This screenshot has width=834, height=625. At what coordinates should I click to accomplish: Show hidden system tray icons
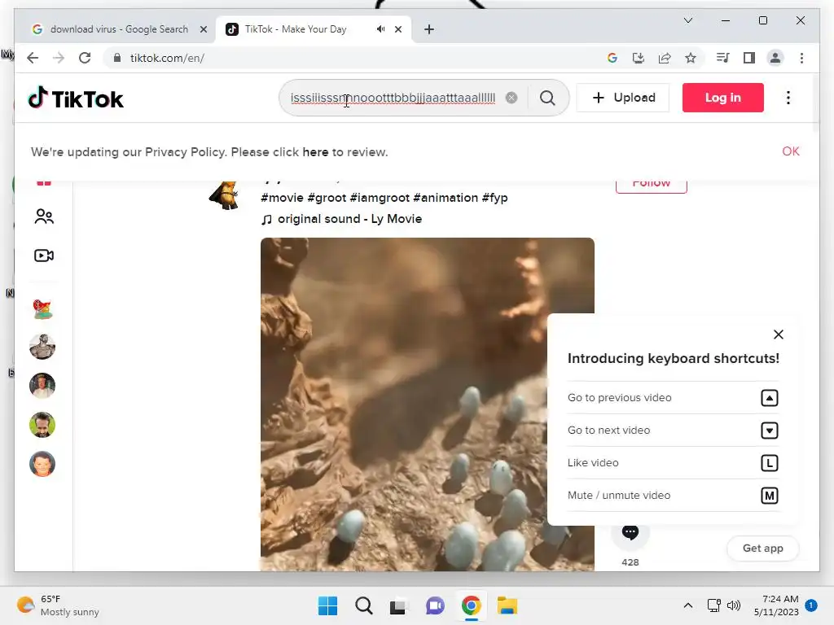[687, 605]
